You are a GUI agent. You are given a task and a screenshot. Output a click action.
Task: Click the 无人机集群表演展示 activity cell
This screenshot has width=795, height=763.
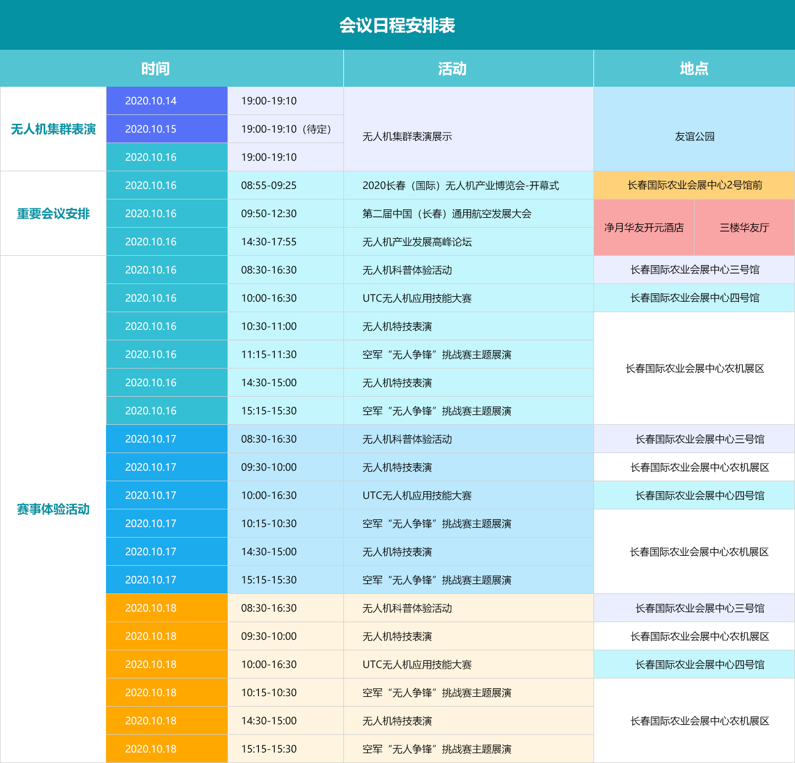coord(469,129)
